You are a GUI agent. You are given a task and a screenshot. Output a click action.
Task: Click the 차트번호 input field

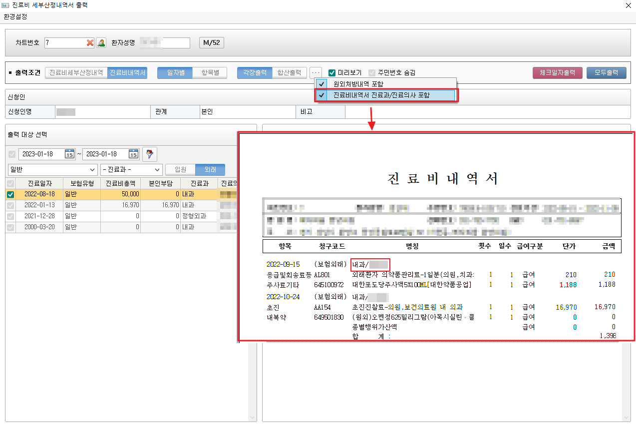(x=64, y=43)
